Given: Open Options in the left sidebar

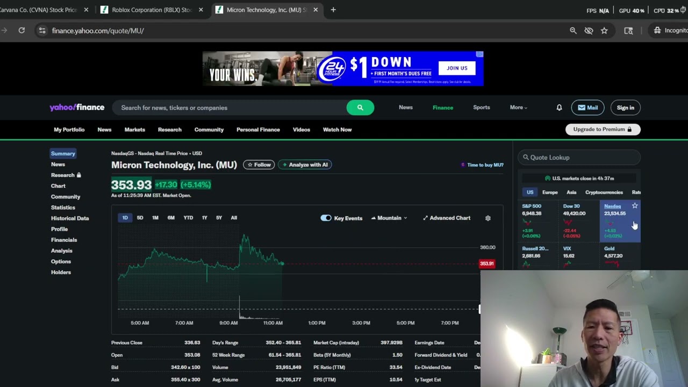Looking at the screenshot, I should pyautogui.click(x=61, y=261).
